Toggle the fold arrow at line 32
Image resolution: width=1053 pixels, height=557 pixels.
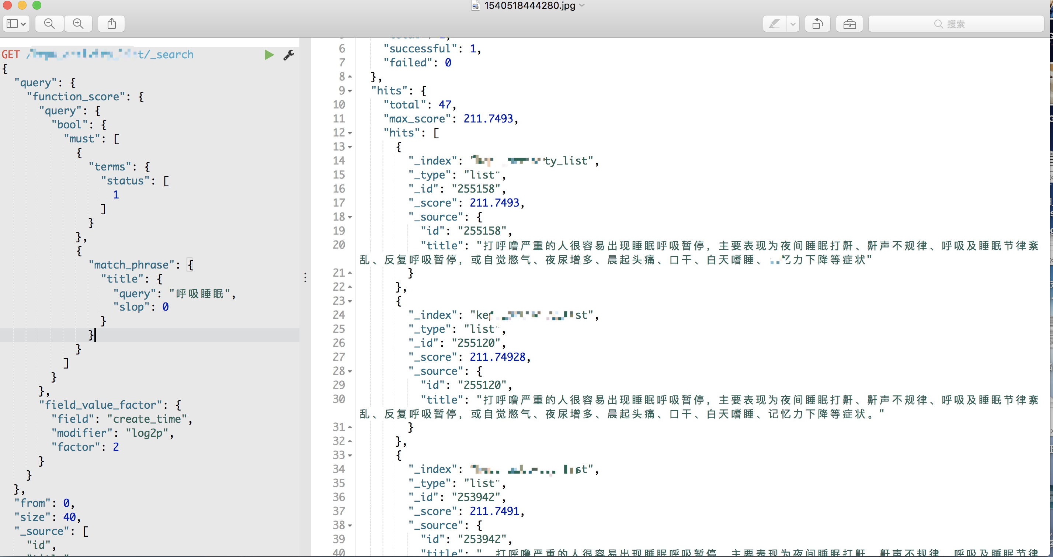pyautogui.click(x=350, y=441)
